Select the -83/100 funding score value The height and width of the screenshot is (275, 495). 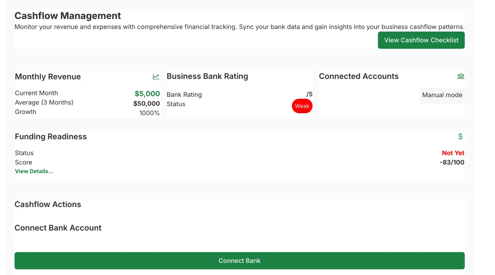452,162
